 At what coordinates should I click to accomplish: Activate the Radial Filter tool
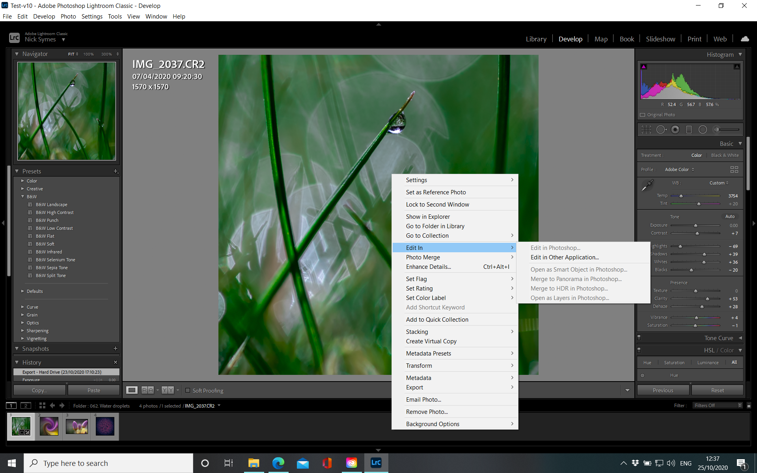coord(703,129)
